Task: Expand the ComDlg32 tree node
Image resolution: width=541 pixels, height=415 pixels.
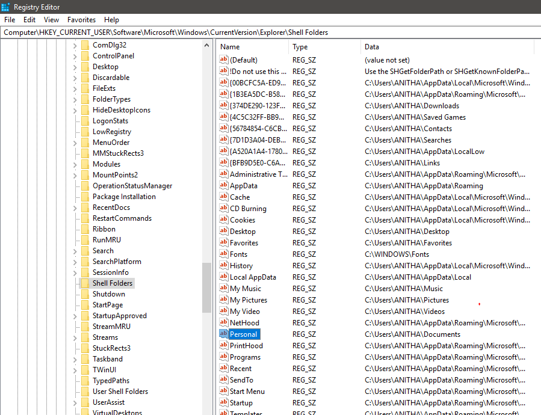Action: 74,45
